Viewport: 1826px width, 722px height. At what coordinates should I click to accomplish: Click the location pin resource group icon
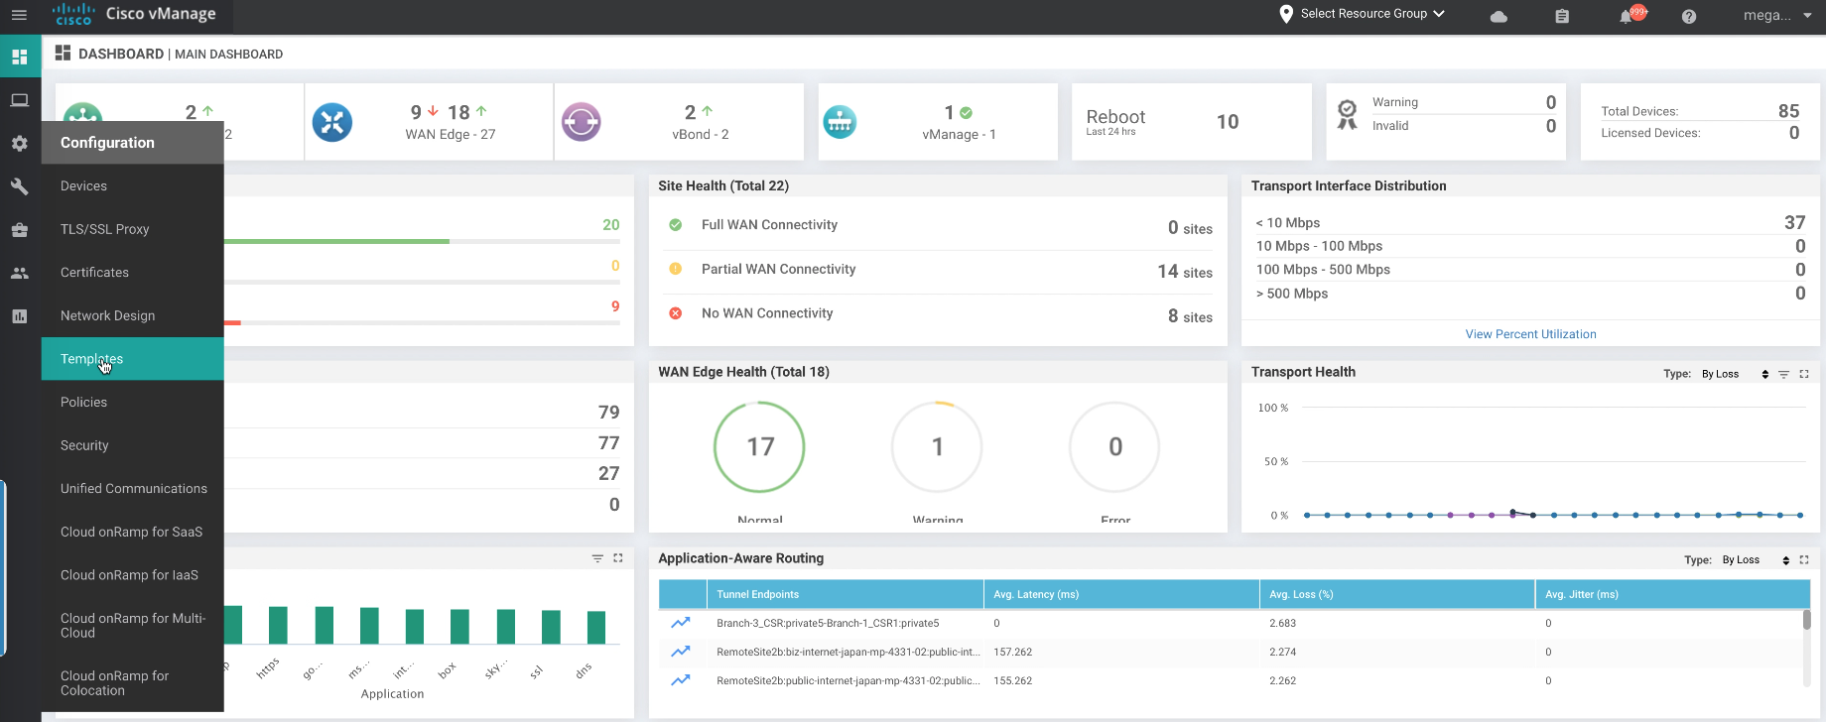point(1286,14)
